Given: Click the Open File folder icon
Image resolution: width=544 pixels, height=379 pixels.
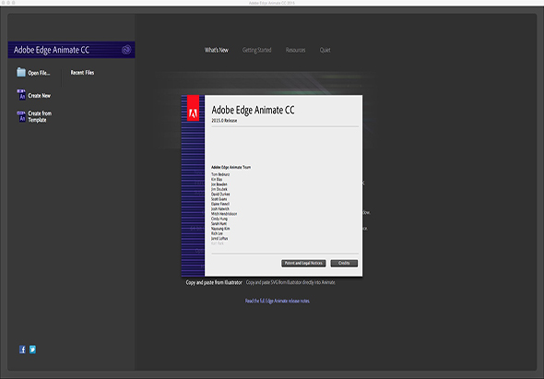Looking at the screenshot, I should pos(21,72).
